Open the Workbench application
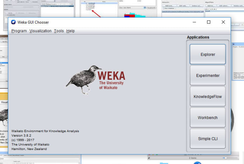The height and width of the screenshot is (164, 244). 208,118
